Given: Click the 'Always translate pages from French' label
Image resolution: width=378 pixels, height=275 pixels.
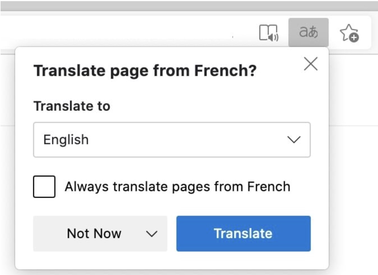Looking at the screenshot, I should click(178, 187).
